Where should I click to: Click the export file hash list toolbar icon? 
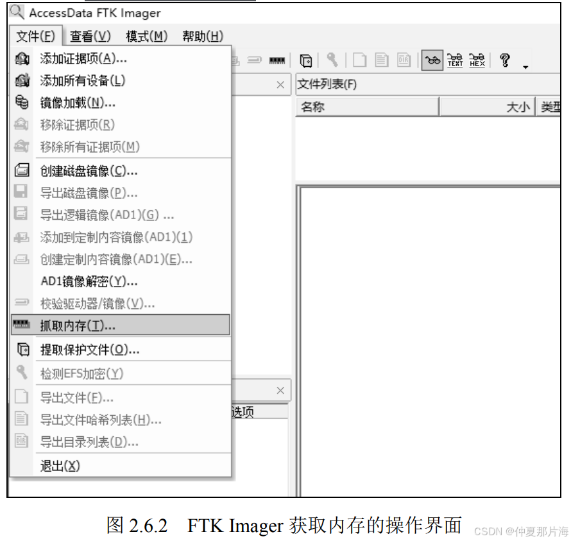382,60
